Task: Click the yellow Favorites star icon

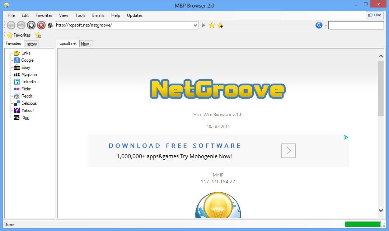Action: (x=212, y=25)
